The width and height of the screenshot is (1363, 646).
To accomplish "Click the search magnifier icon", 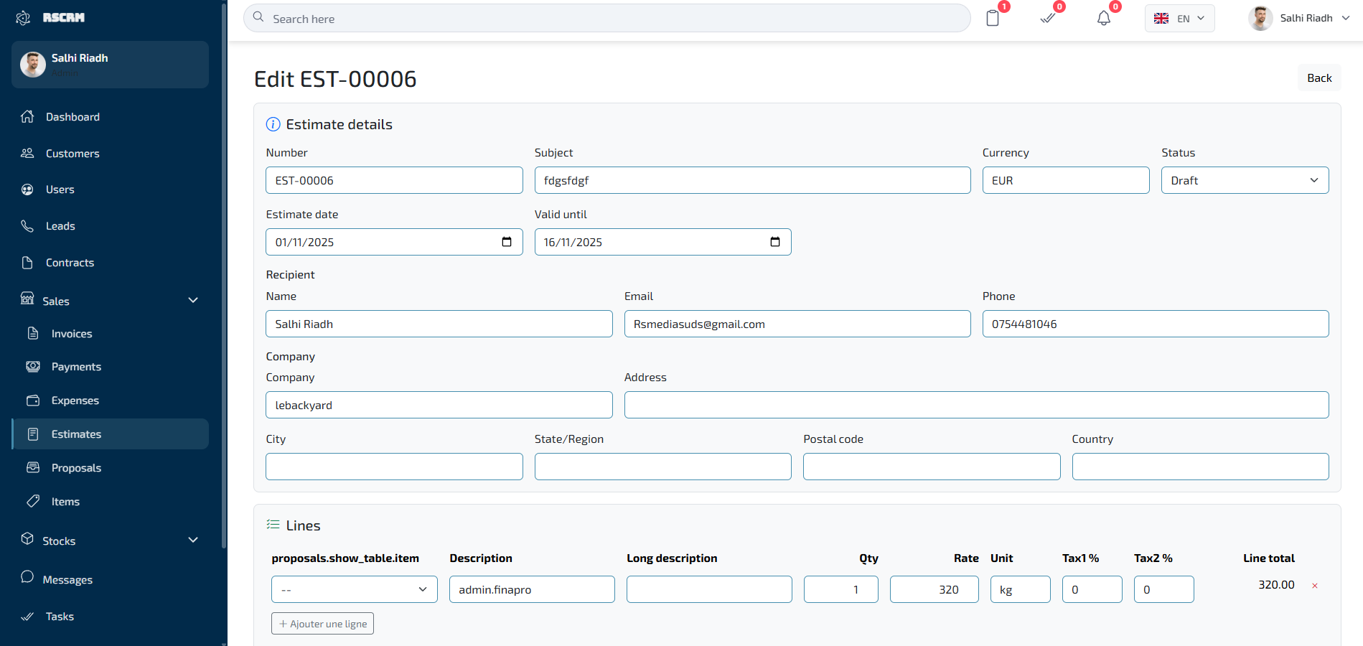I will pos(259,17).
